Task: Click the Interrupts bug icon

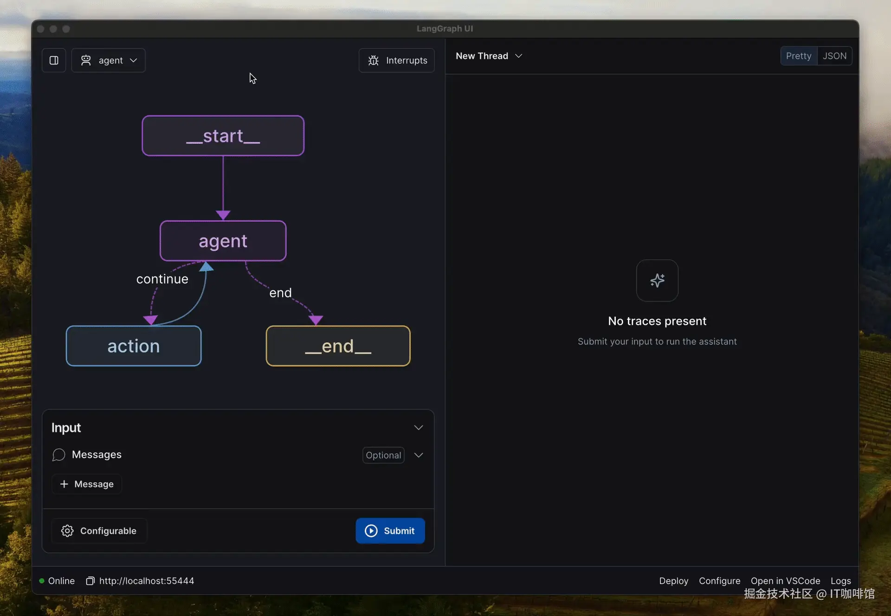Action: (x=374, y=60)
